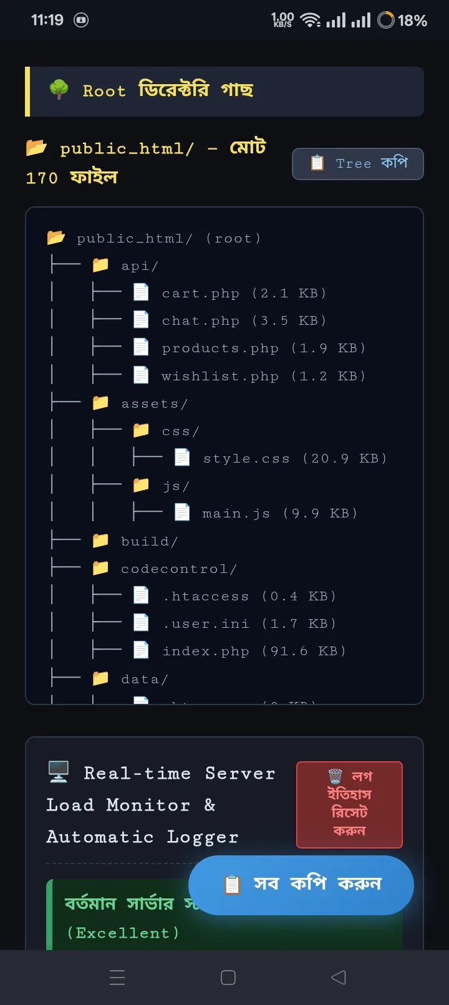Select the assets/ folder icon
The image size is (449, 1005).
(x=100, y=403)
